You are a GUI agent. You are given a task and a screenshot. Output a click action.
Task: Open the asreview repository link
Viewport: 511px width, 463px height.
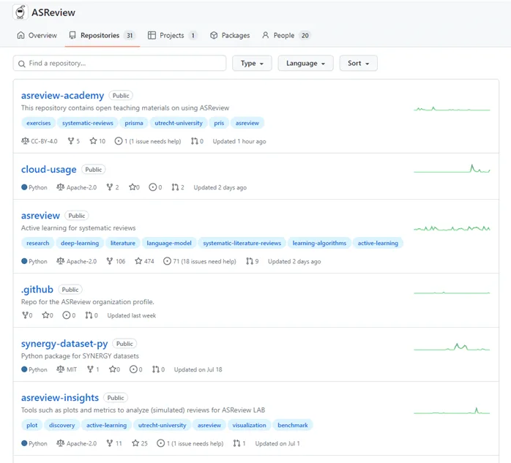coord(40,216)
